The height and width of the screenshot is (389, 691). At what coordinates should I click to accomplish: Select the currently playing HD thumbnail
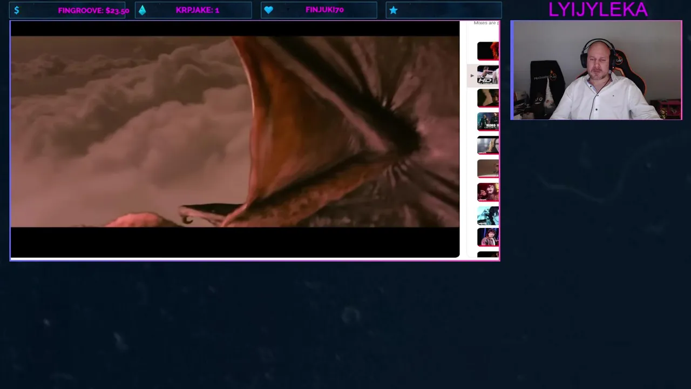(488, 75)
